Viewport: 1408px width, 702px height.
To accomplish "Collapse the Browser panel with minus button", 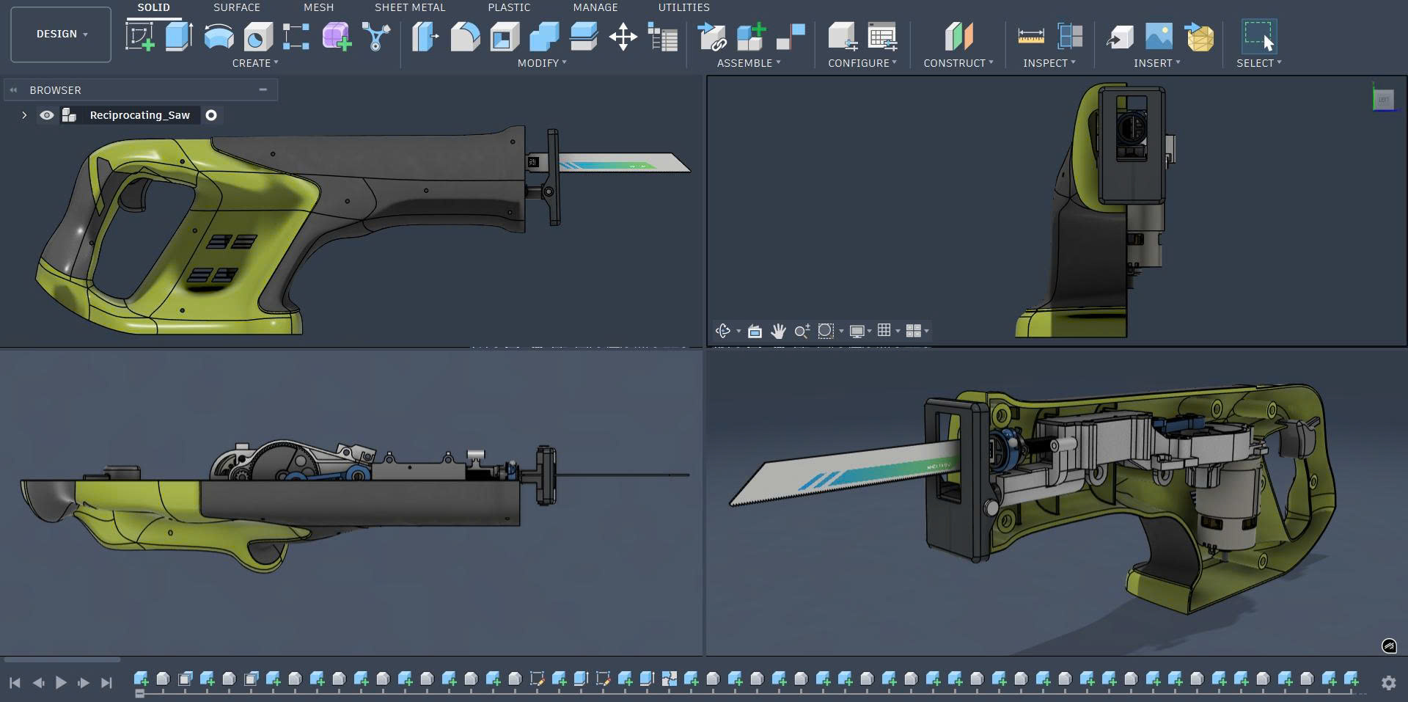I will tap(263, 89).
